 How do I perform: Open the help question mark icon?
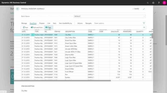point(159,3)
